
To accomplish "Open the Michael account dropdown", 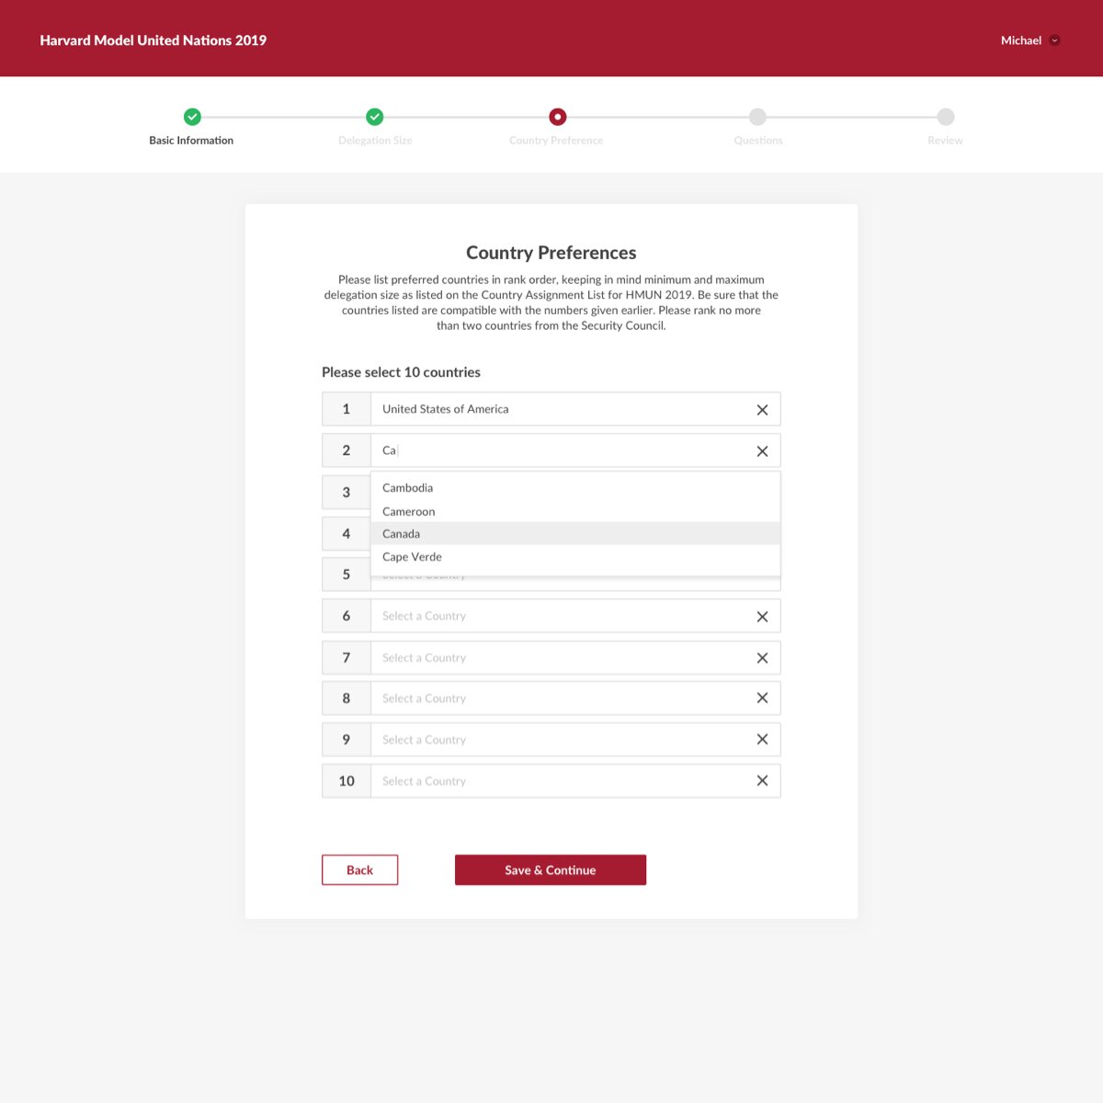I will tap(1029, 40).
